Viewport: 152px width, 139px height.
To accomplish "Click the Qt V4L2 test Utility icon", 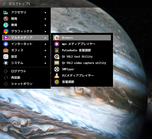I will click(x=57, y=57).
